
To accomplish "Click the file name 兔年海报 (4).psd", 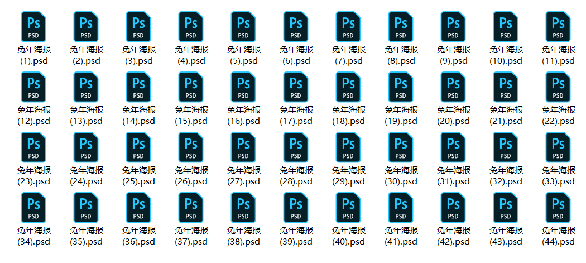I will [191, 55].
